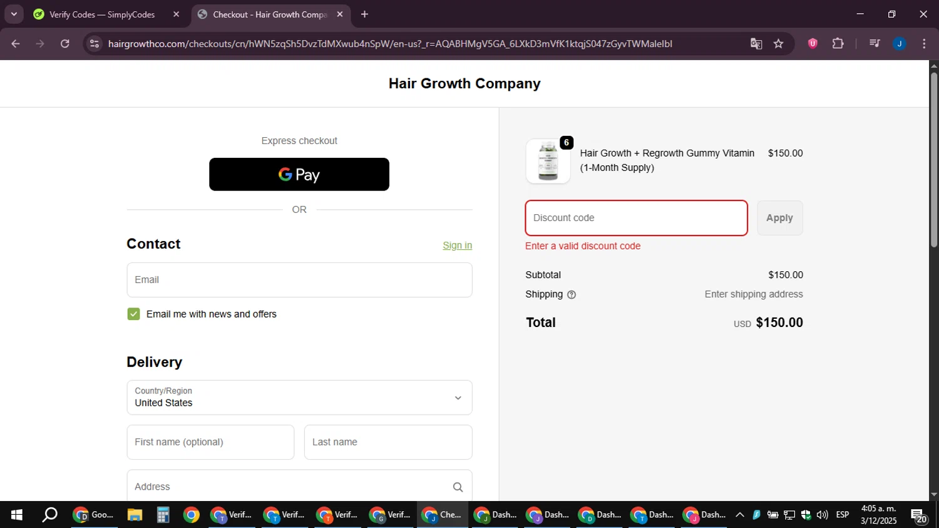The image size is (939, 528).
Task: View site information icon in address bar
Action: point(95,44)
